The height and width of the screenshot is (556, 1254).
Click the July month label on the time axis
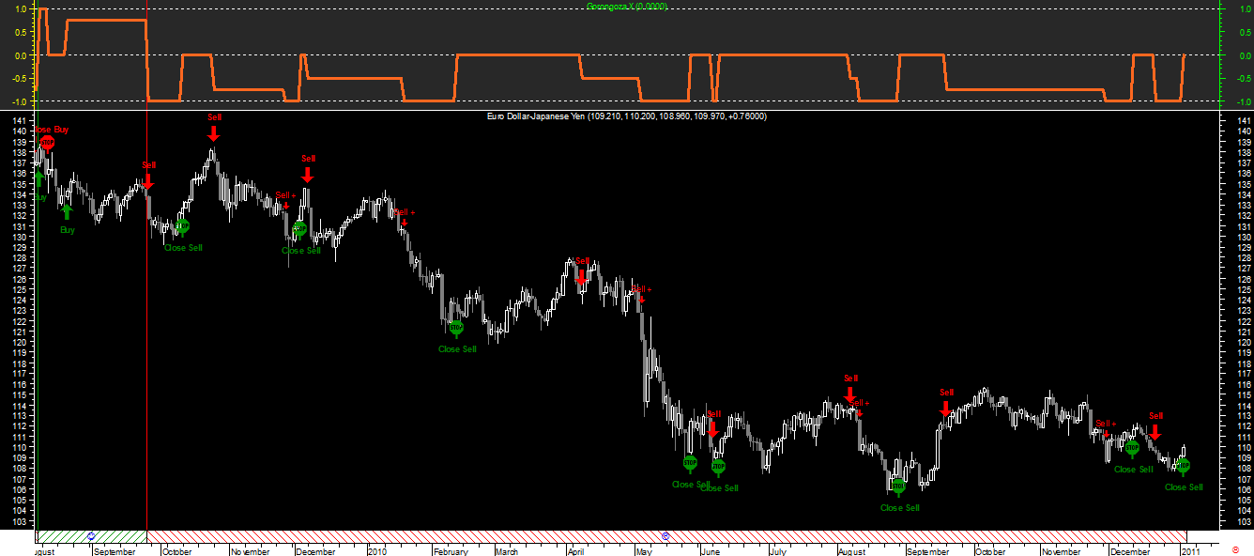[778, 552]
